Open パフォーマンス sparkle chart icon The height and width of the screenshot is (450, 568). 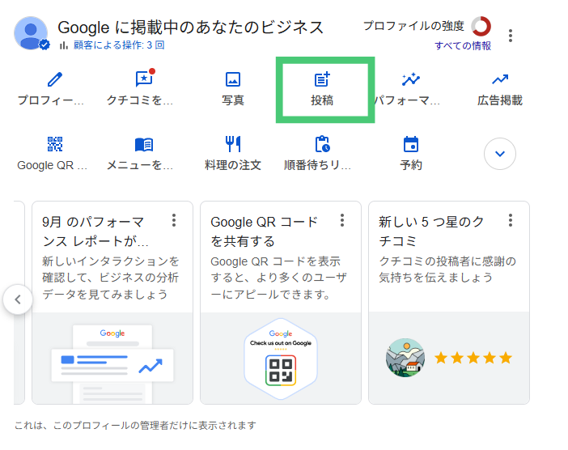click(410, 79)
